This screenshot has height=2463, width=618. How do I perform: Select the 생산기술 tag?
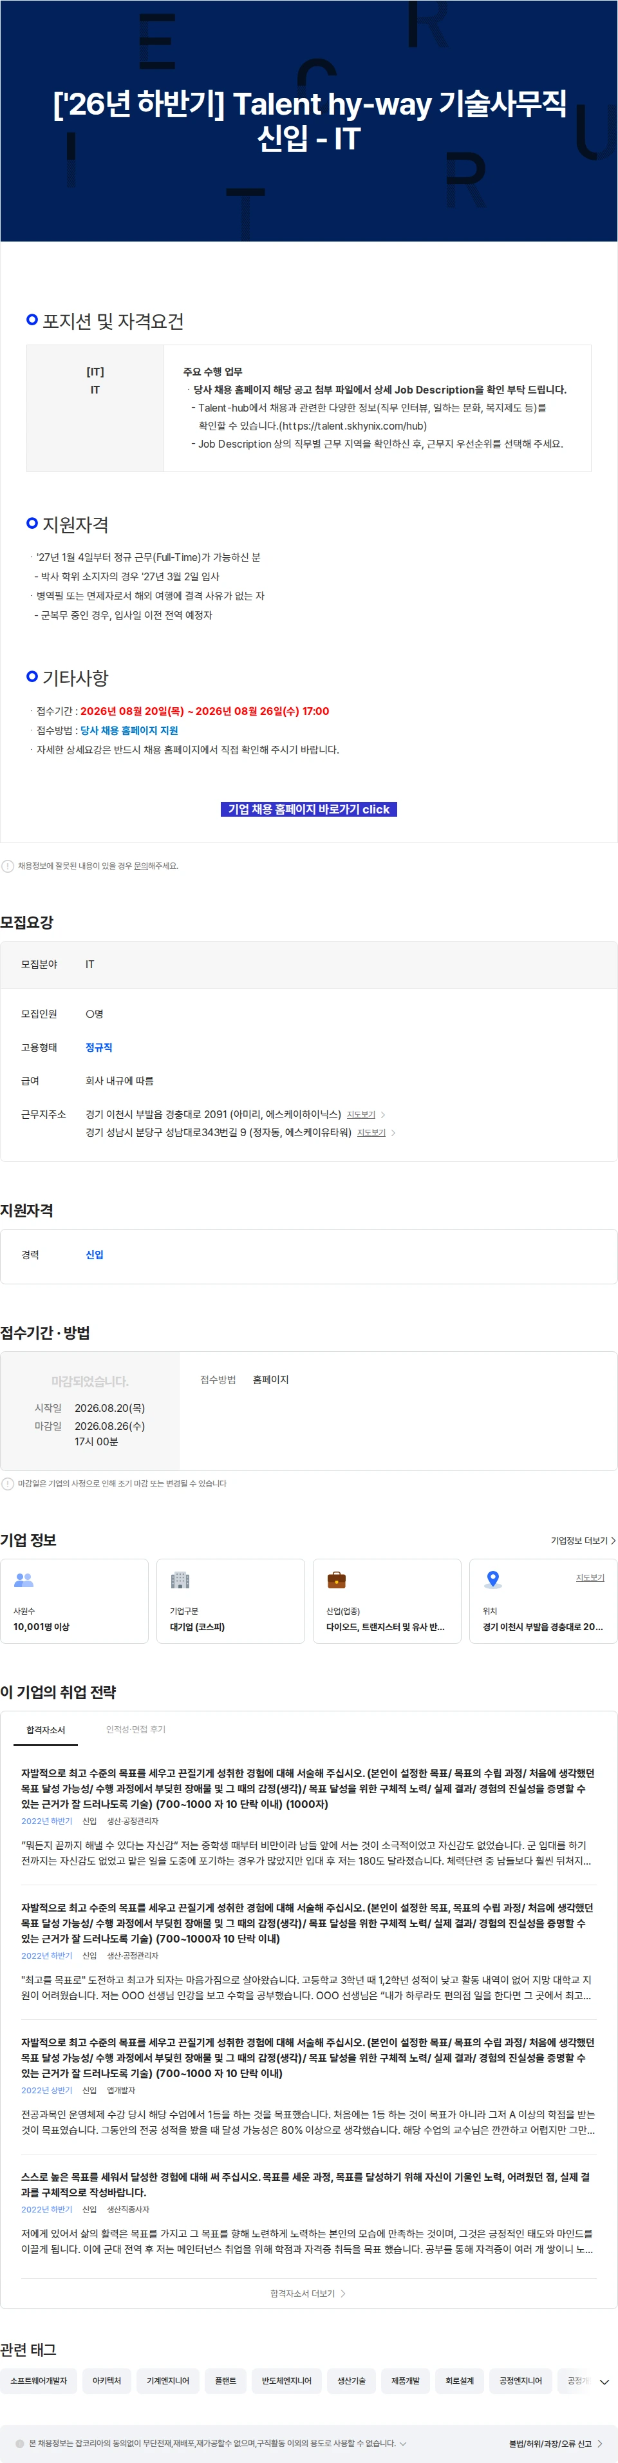click(x=351, y=2381)
